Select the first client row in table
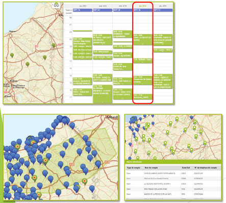 [173, 173]
